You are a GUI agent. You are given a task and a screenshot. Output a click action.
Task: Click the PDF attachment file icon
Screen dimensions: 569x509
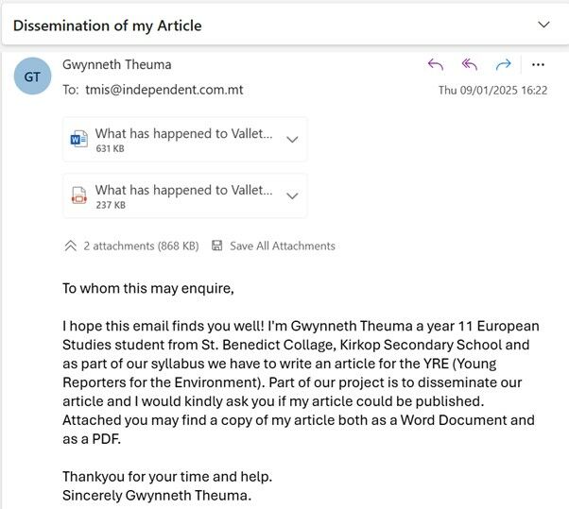click(x=79, y=196)
